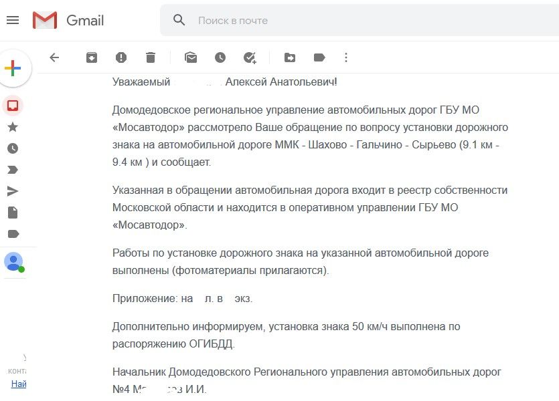Open the Inbox in the sidebar
This screenshot has height=401, width=559.
(13, 106)
